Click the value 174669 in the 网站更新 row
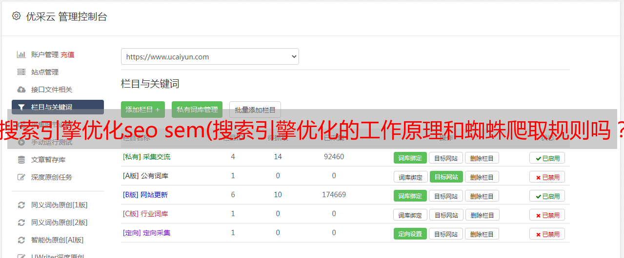Image resolution: width=624 pixels, height=258 pixels. point(334,195)
